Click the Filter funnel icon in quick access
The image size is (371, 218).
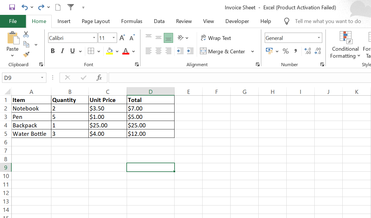pyautogui.click(x=70, y=7)
